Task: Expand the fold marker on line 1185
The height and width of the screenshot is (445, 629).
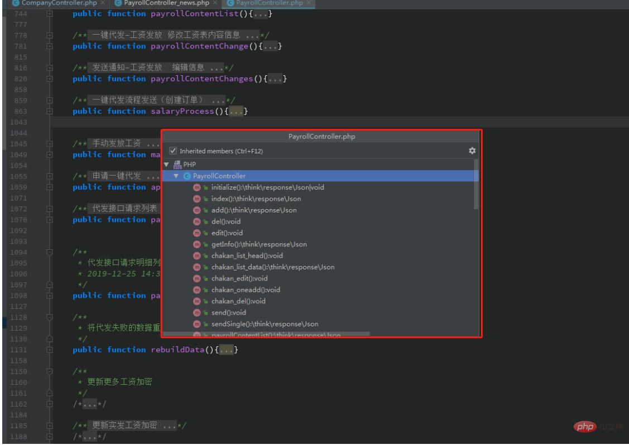Action: (49, 425)
